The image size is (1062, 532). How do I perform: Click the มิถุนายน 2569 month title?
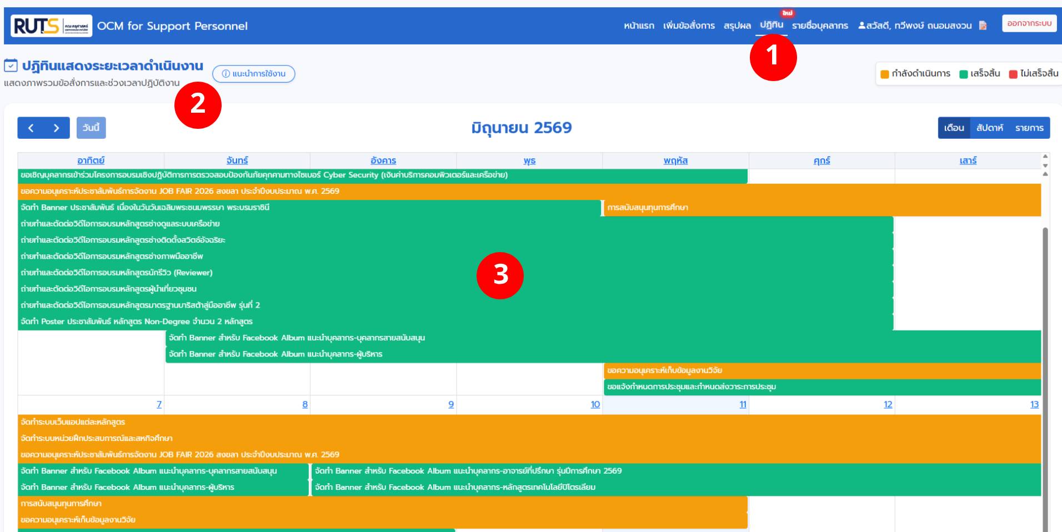point(522,128)
